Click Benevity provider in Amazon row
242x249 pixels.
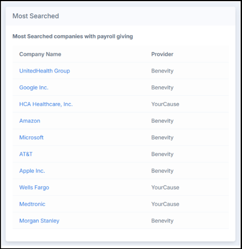(x=162, y=121)
